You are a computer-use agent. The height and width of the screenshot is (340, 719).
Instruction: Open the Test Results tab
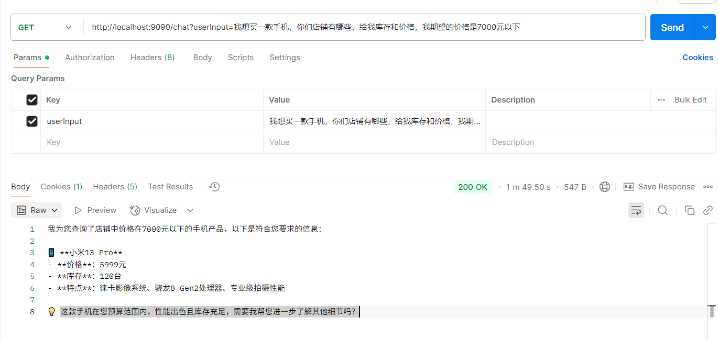[170, 186]
